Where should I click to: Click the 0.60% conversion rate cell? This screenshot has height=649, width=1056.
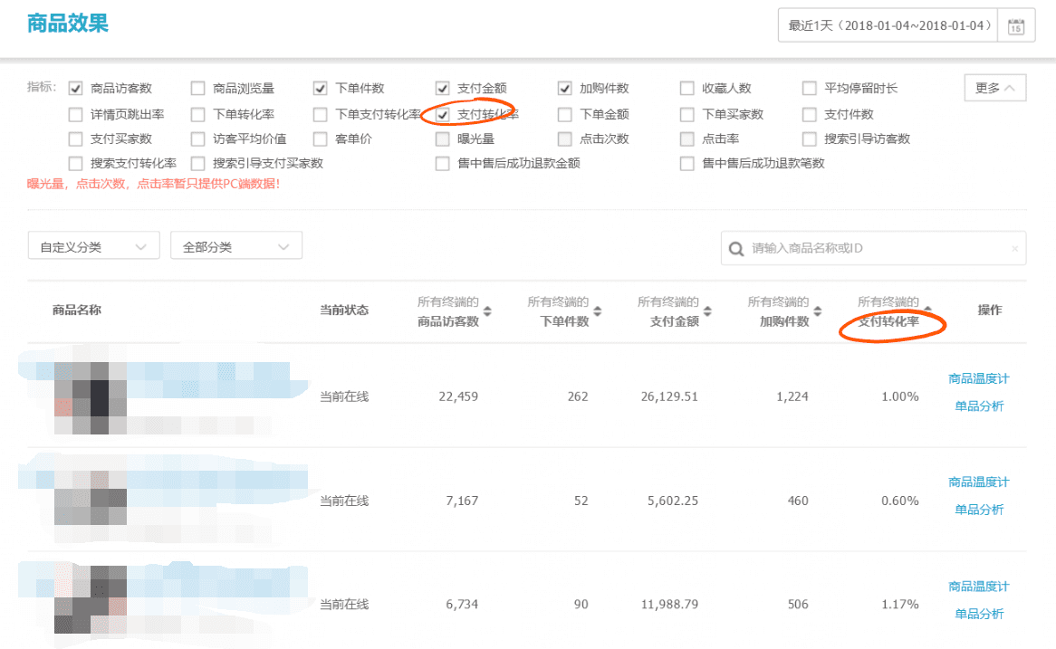899,501
